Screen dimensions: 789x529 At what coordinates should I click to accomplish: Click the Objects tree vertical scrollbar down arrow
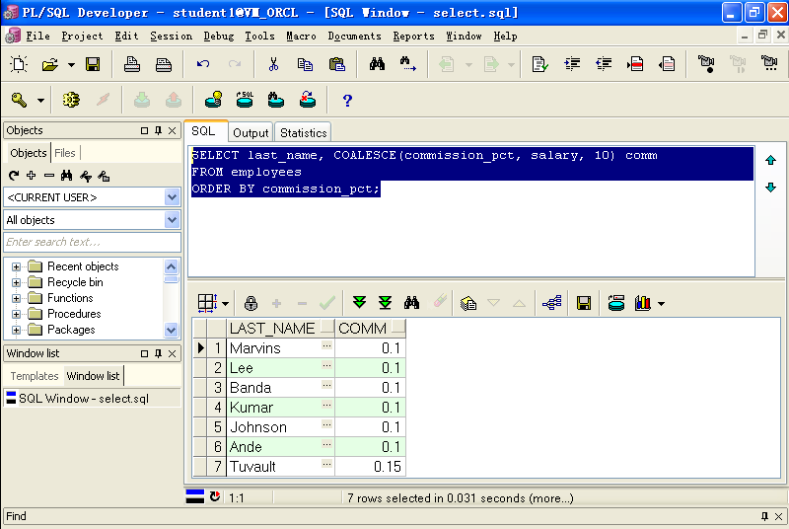[x=173, y=331]
